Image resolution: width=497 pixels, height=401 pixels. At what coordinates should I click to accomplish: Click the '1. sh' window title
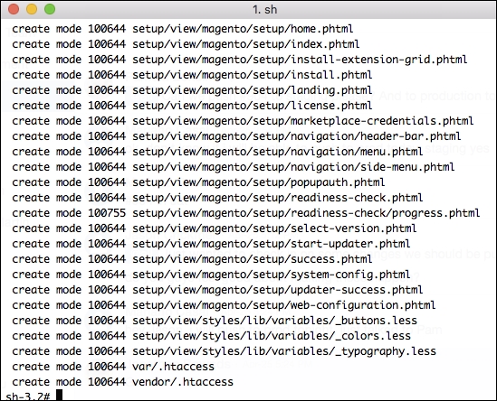pyautogui.click(x=265, y=10)
